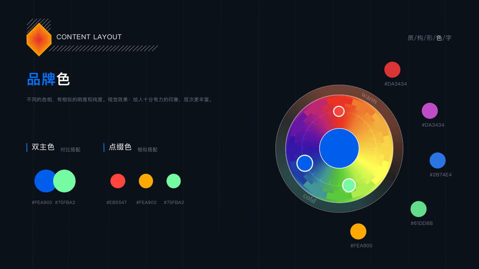Screen dimensions: 479x269
Task: Click the orange hexagon logo icon
Action: [x=39, y=39]
